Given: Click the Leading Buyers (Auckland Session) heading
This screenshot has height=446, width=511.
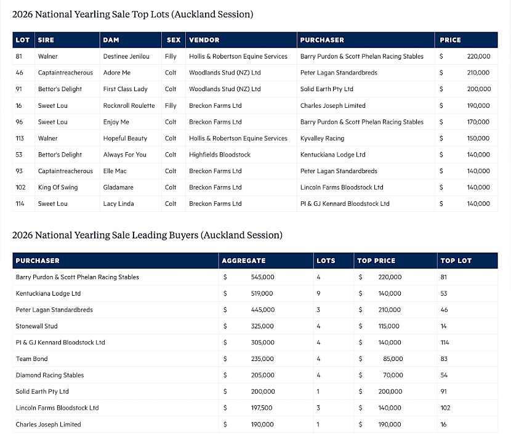Looking at the screenshot, I should [x=147, y=235].
